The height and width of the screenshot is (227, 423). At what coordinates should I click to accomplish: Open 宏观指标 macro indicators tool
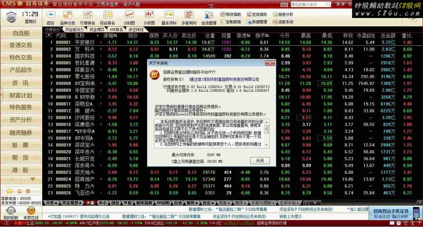pyautogui.click(x=257, y=14)
